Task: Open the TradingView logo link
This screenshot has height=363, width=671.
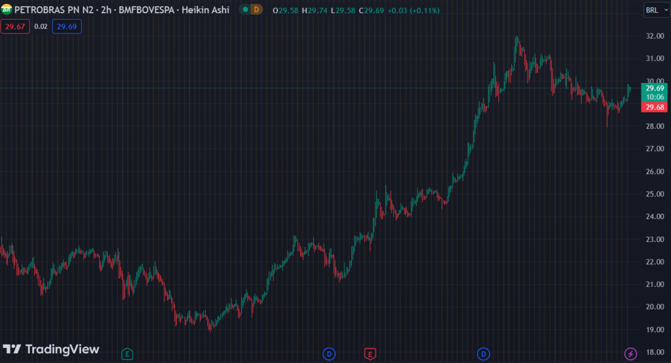Action: (x=51, y=349)
